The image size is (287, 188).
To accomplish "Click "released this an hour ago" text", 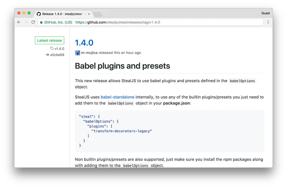I will click(x=120, y=53).
